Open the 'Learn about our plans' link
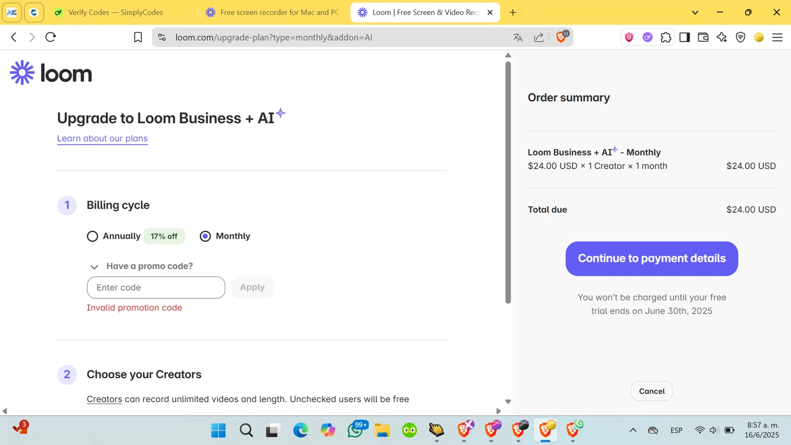 click(x=102, y=138)
